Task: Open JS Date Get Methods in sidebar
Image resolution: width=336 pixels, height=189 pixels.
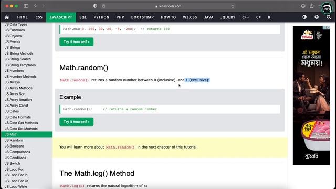Action: (21, 123)
